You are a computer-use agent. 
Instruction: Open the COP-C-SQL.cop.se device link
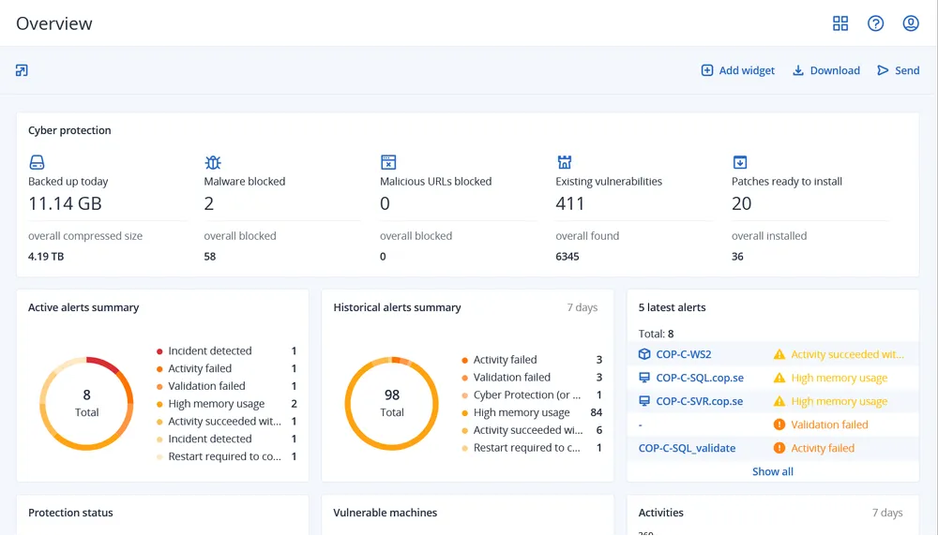click(x=700, y=378)
